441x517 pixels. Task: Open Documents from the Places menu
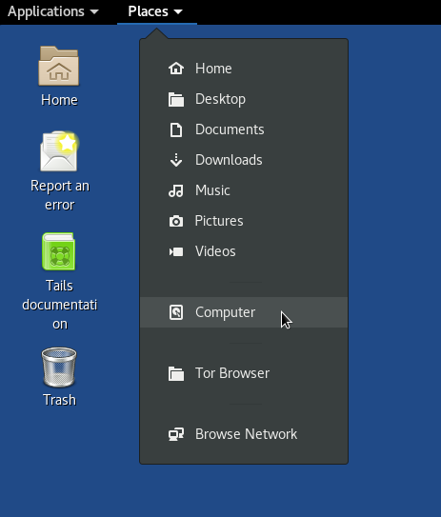(244, 129)
